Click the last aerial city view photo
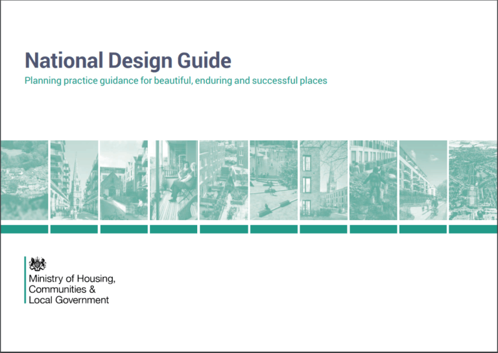 tap(473, 180)
